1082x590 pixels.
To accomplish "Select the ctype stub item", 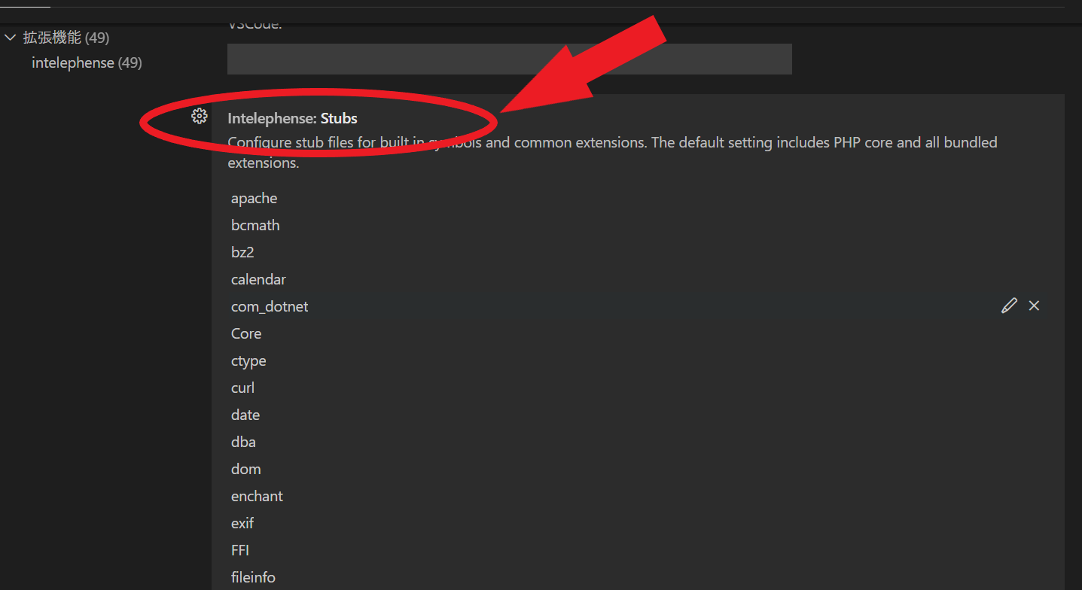I will 248,360.
